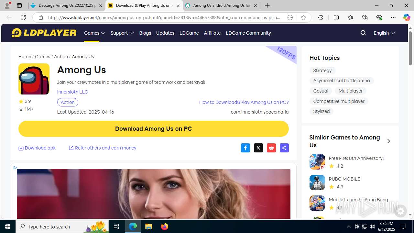Screen dimensions: 414x233
Task: Open Favorites list in toolbar
Action: (351, 17)
